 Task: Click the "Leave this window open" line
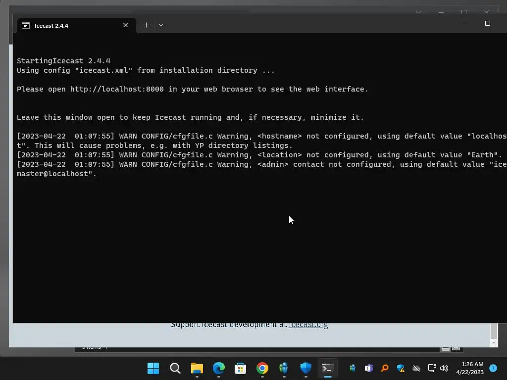190,117
